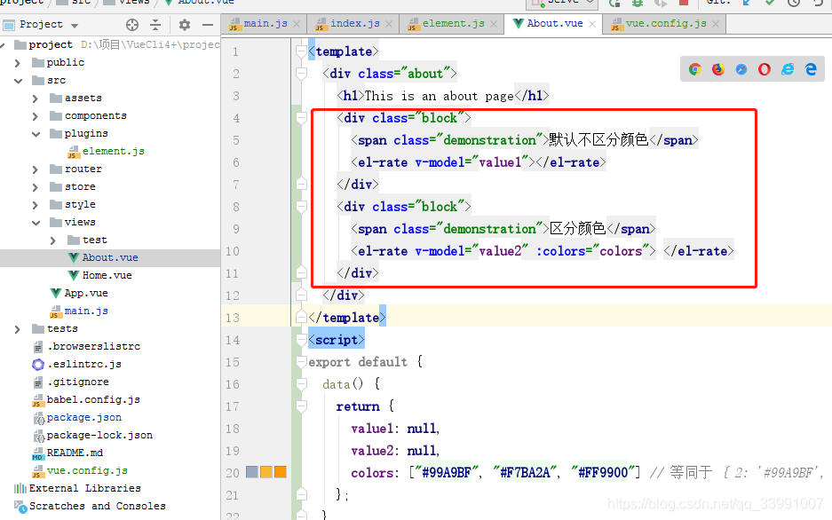Collapse the src folder
The image size is (832, 520).
[18, 81]
